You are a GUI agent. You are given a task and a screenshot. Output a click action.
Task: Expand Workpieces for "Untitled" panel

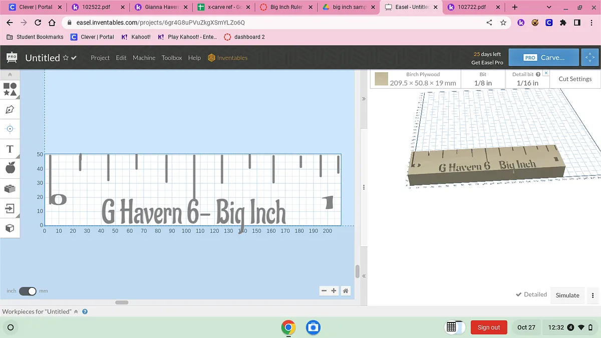[x=76, y=311]
